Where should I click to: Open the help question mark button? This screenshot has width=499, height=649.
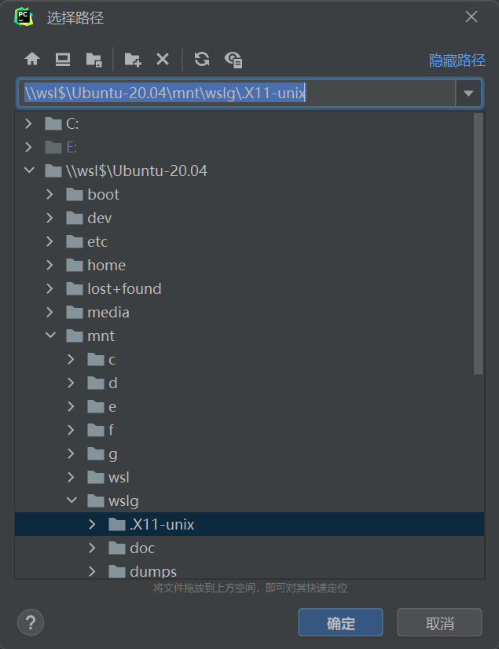point(30,622)
